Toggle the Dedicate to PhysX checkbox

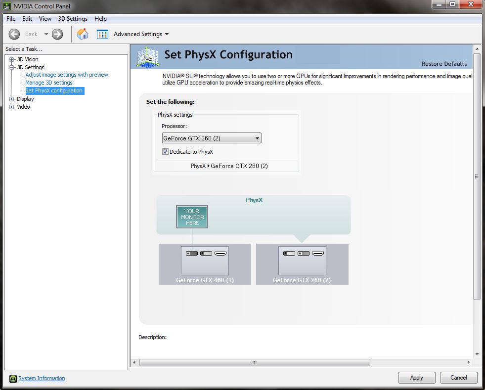[x=166, y=152]
